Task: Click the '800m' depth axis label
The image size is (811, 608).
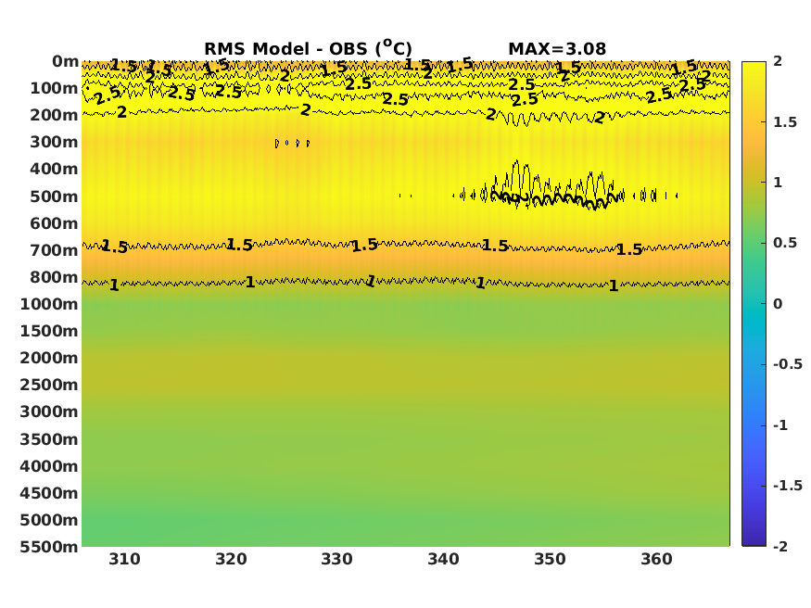Action: pos(54,278)
